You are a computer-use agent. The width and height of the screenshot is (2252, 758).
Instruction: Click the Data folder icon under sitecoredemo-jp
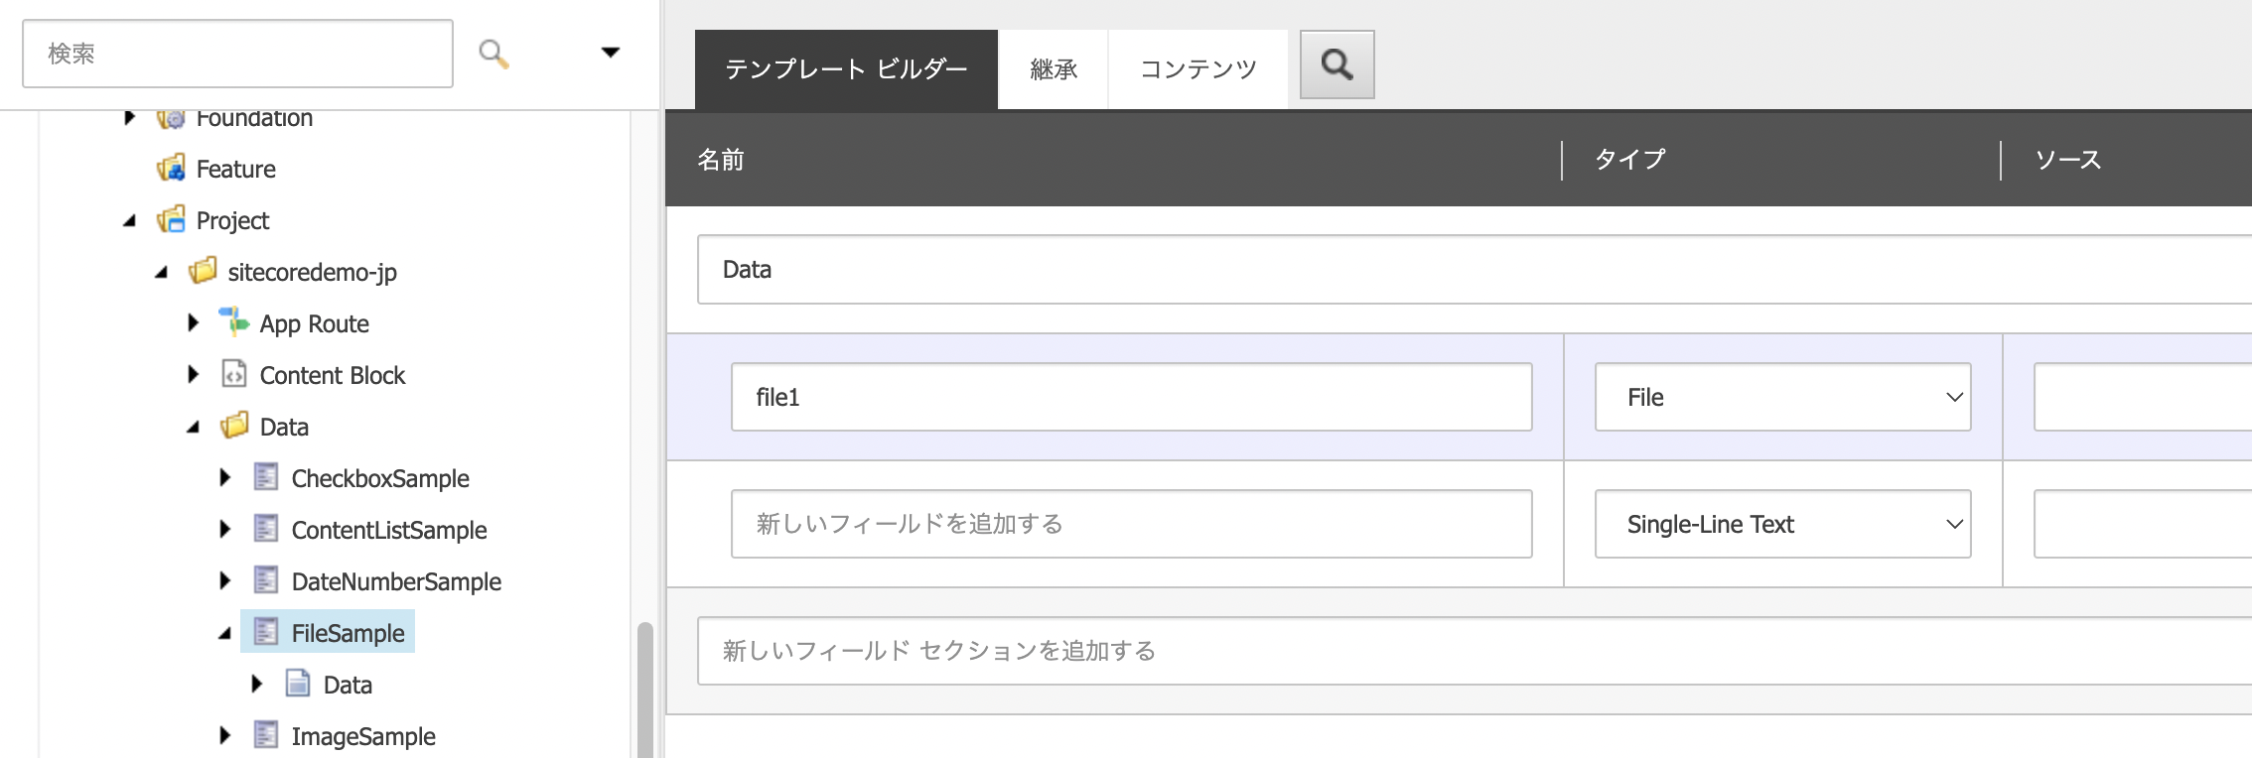point(234,426)
